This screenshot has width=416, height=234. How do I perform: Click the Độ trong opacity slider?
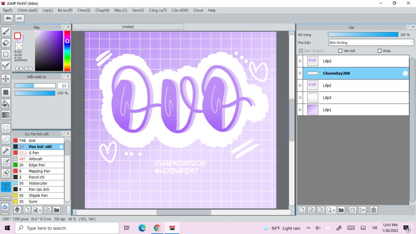tap(363, 35)
